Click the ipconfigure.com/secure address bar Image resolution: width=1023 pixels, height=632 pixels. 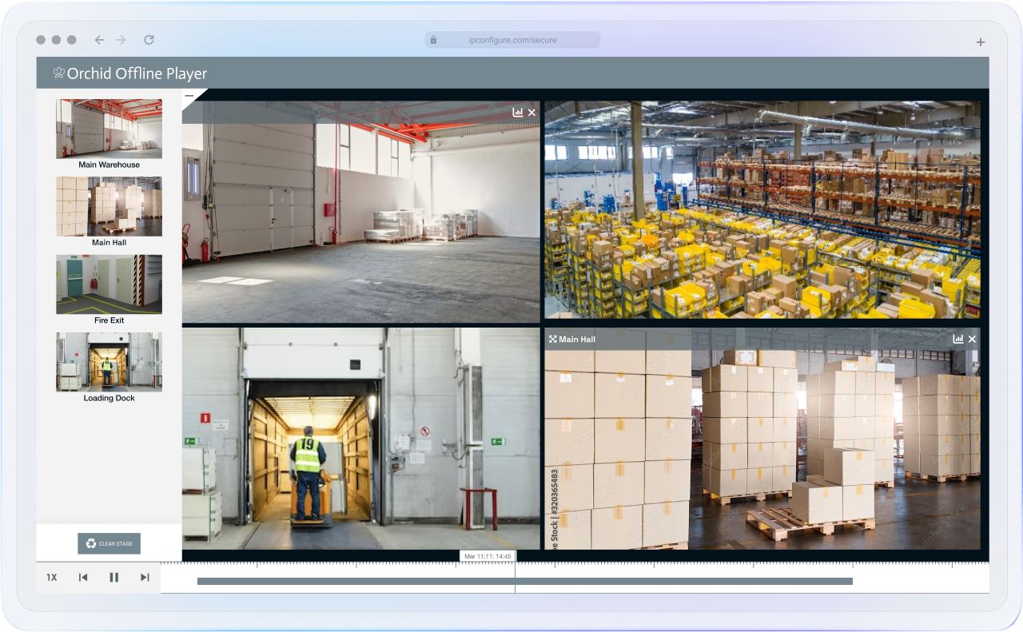[x=512, y=40]
